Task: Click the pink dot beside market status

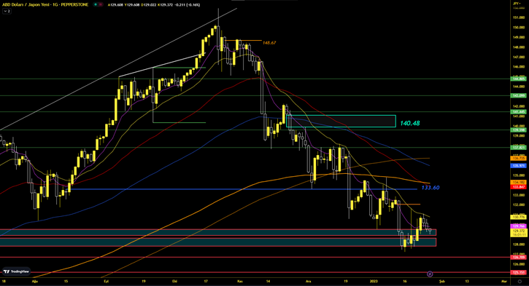Action: coord(101,4)
